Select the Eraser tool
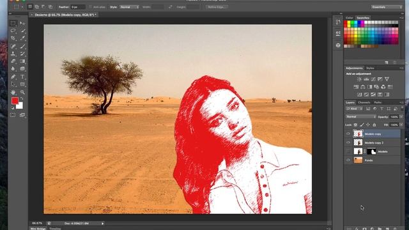Screen dimensions: 409x230 click(13, 61)
